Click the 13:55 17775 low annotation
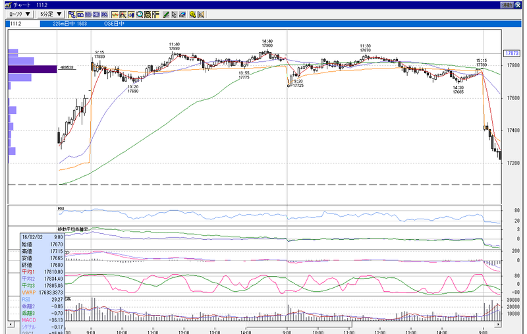The width and height of the screenshot is (527, 334). [244, 75]
